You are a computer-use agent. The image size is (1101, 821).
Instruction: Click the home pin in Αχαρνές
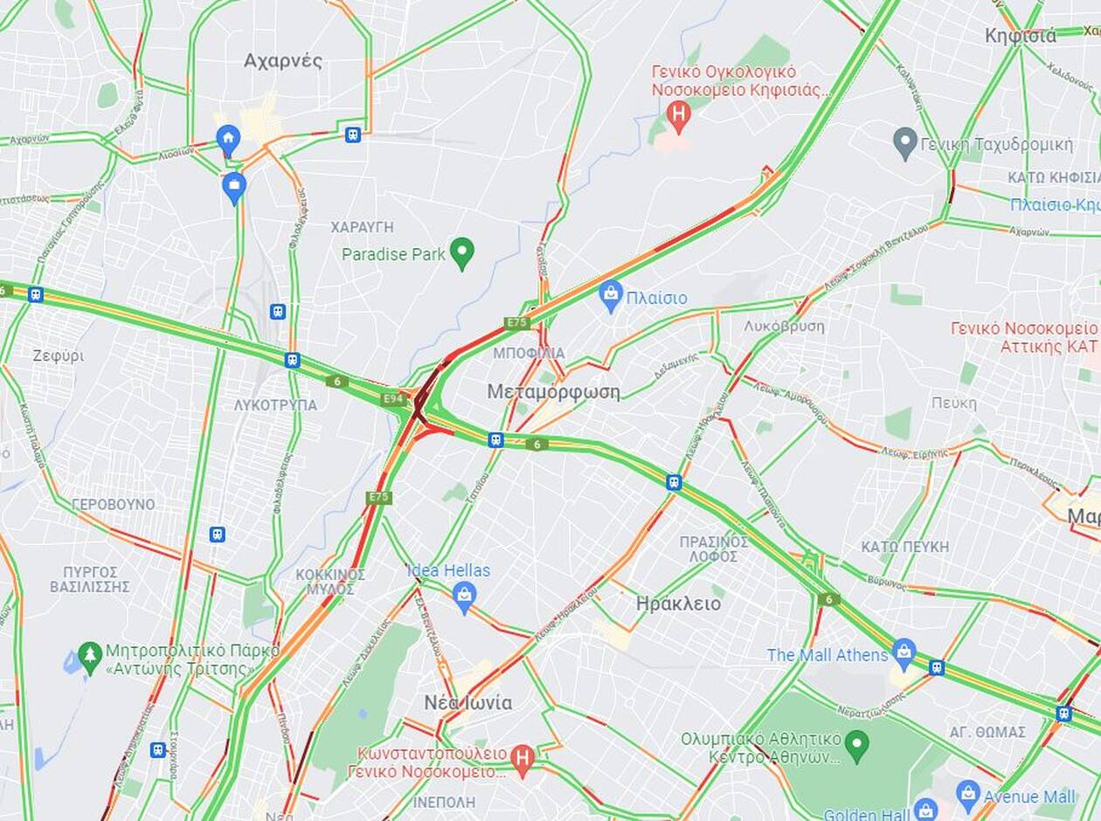[x=228, y=139]
